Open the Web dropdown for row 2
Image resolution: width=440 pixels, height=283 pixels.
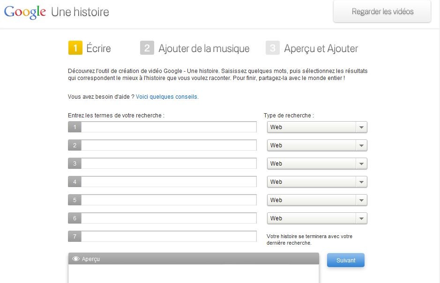click(317, 145)
